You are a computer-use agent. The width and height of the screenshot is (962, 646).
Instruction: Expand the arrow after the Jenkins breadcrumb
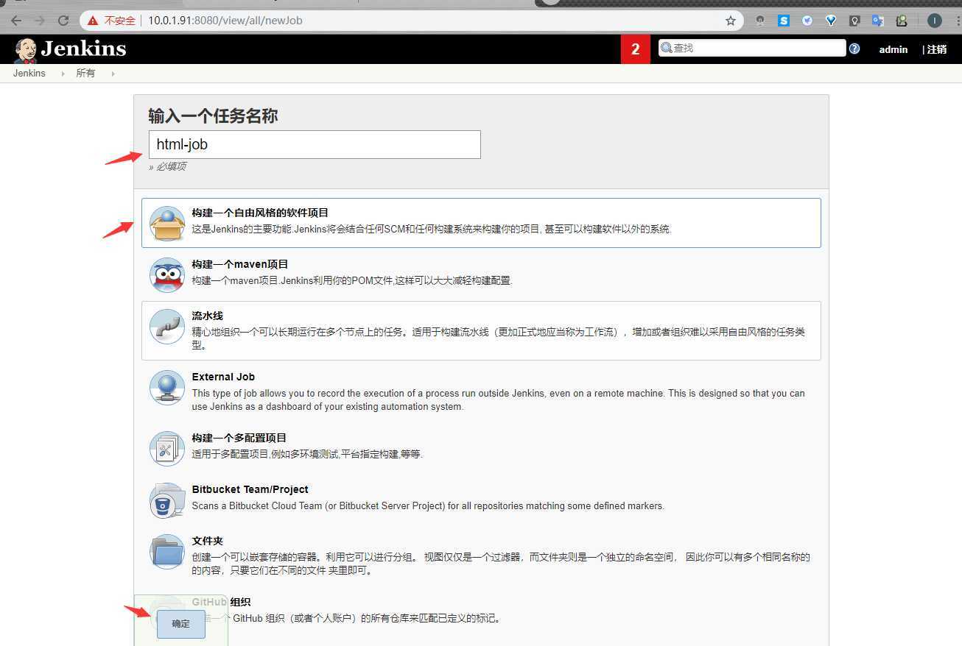point(62,74)
